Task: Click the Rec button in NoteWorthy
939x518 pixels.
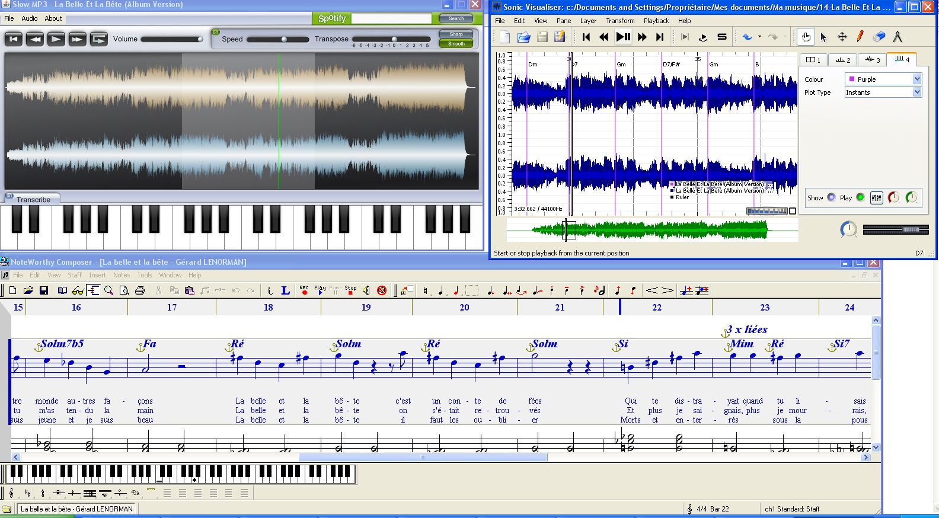Action: click(x=304, y=290)
